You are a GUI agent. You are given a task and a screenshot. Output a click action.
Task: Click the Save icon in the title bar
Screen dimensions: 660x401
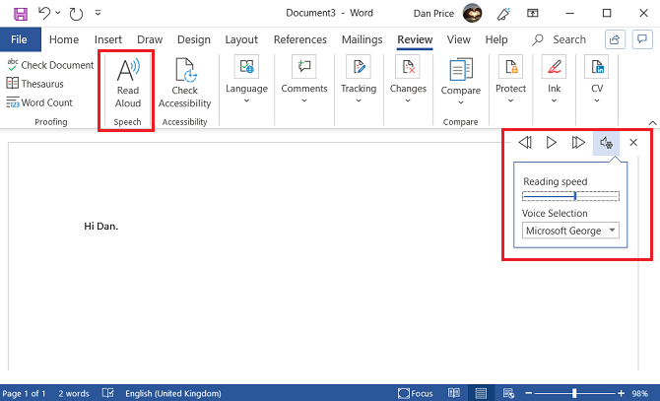tap(21, 14)
